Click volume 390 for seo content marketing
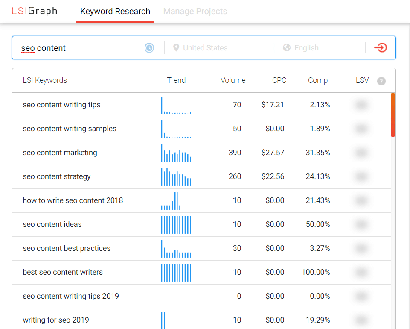Viewport: 410px width, 329px height. click(235, 153)
